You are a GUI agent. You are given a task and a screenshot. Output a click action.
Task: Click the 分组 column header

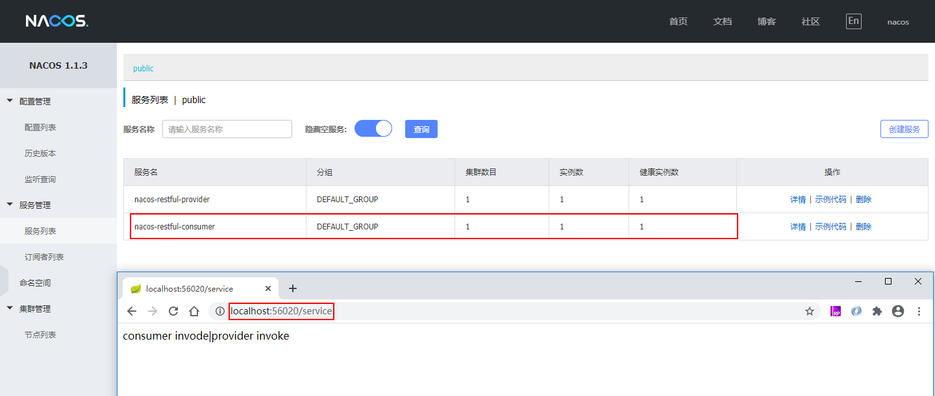pos(325,172)
